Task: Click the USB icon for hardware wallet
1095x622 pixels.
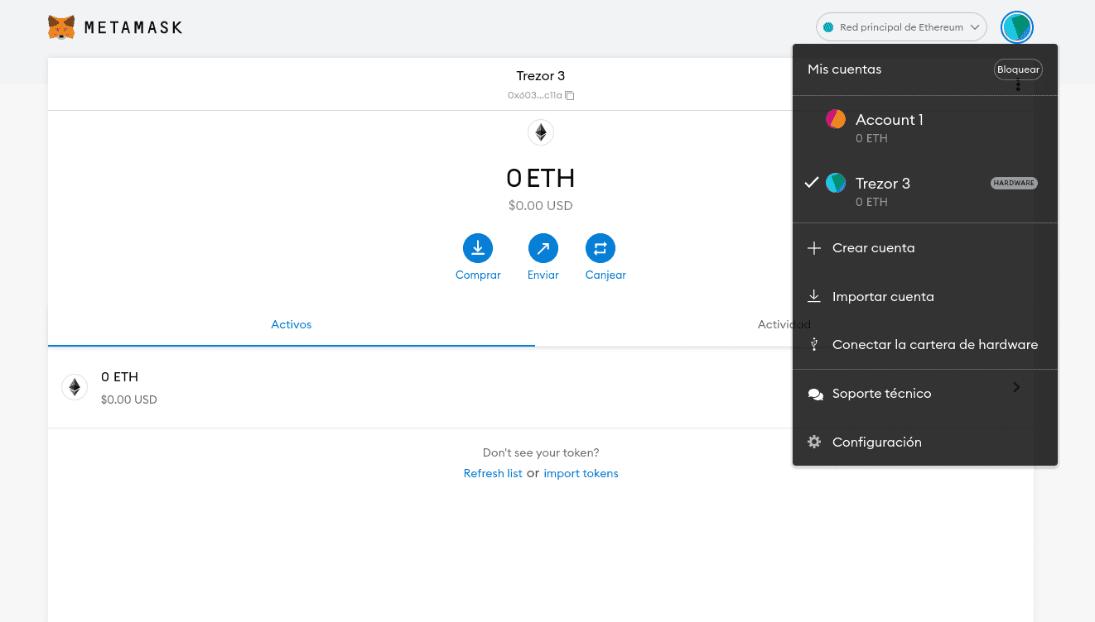Action: pyautogui.click(x=814, y=345)
